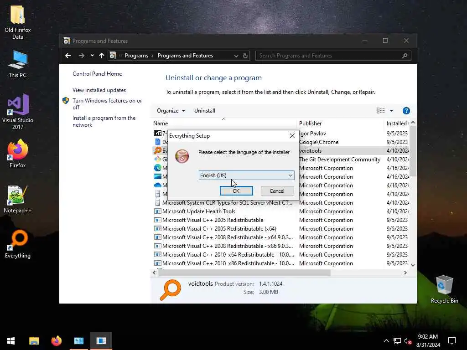
Task: Select the Git program icon row
Action: (157, 159)
